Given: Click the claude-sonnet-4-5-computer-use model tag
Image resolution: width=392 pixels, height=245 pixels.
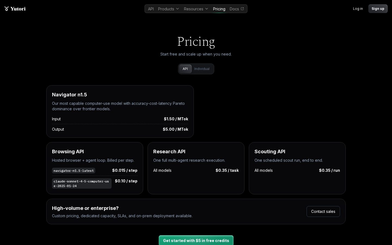Looking at the screenshot, I should 82,183.
